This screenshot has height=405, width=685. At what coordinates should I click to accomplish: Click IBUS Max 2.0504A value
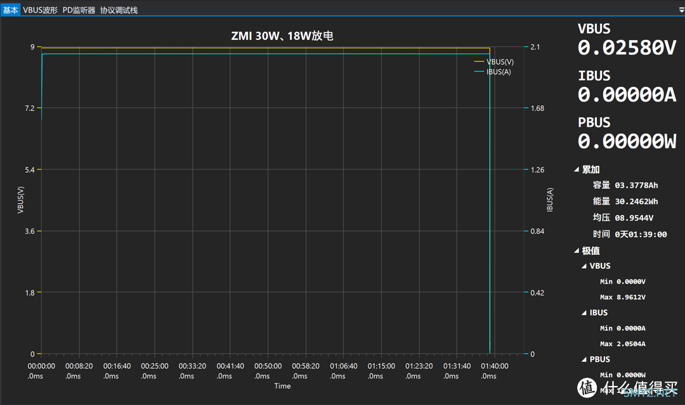tap(631, 344)
